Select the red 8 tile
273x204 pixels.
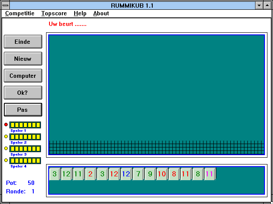(x=174, y=174)
